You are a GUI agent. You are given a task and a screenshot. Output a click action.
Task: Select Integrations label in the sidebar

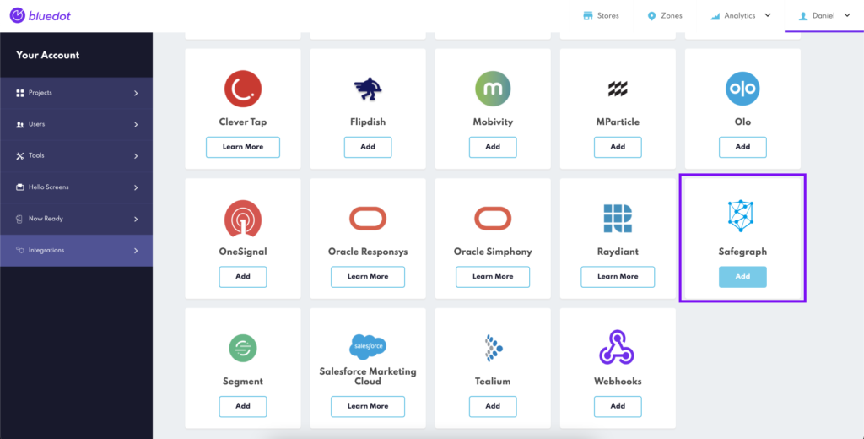(46, 251)
